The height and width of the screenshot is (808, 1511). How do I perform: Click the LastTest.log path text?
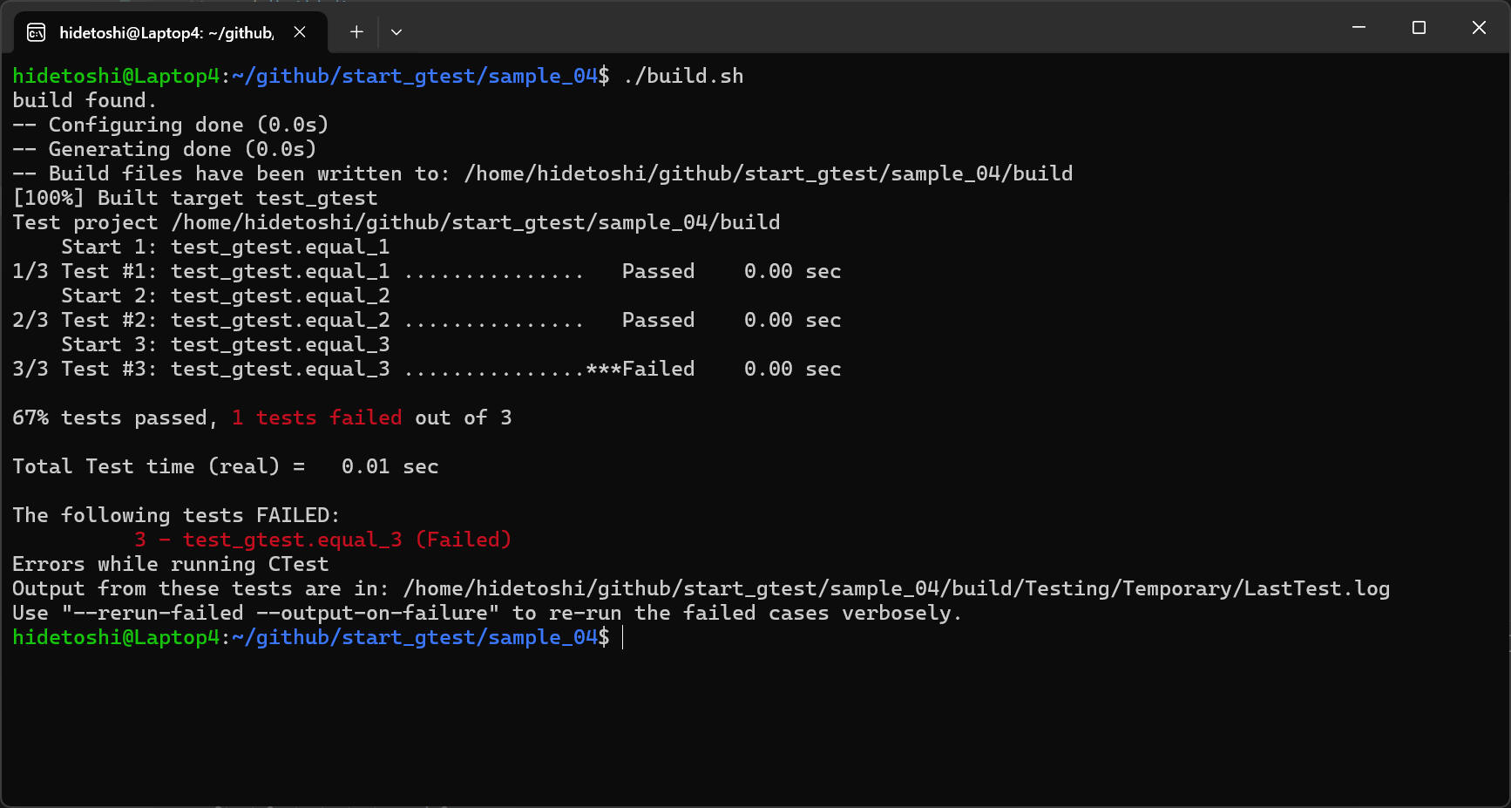click(x=897, y=588)
